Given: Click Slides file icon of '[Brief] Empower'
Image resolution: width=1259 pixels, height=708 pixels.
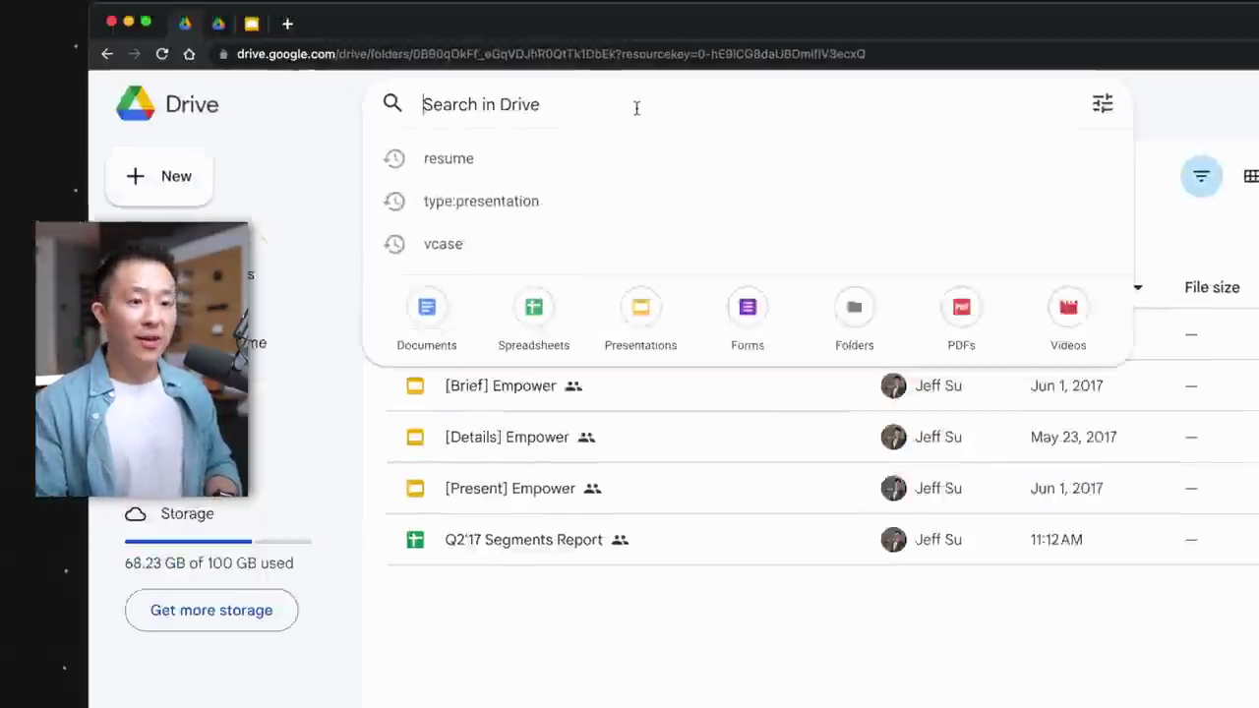Looking at the screenshot, I should click(x=415, y=385).
